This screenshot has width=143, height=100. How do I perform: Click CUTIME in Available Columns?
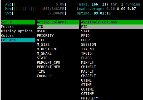coord(87,89)
